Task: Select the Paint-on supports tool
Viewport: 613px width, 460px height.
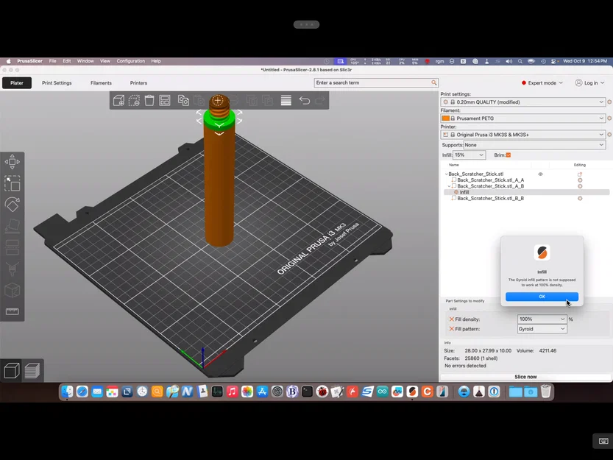Action: [x=12, y=269]
